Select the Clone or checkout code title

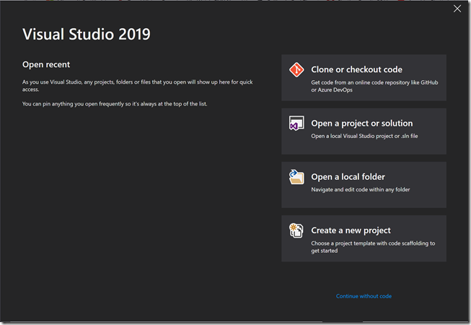click(356, 70)
